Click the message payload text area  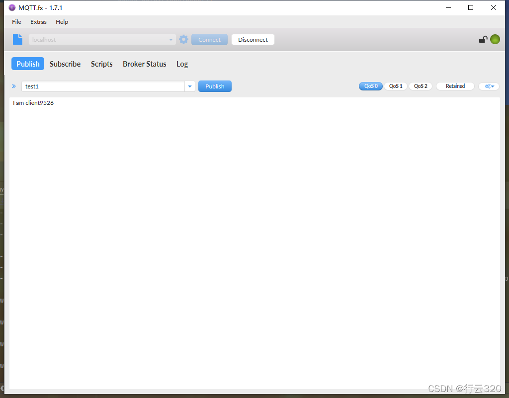(254, 243)
